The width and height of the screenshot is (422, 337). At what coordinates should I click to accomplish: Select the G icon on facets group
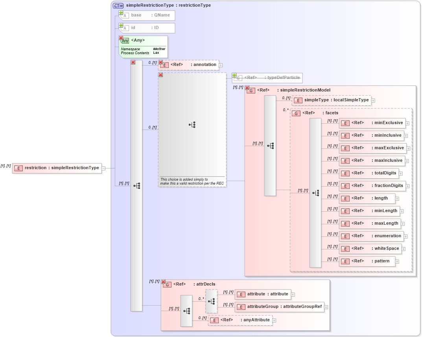296,113
